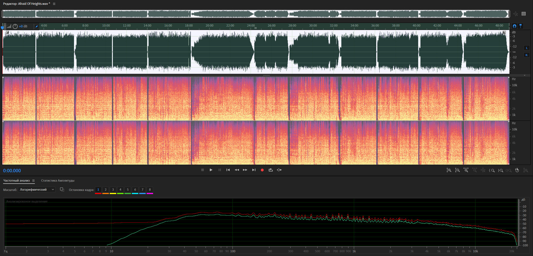Start playback with the Play button
This screenshot has height=256, width=533.
[211, 170]
